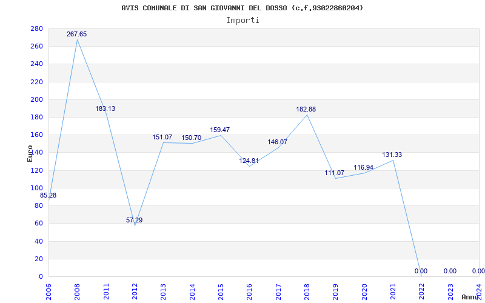The image size is (485, 303).
Task: Select the 60 y-axis tick label
Action: pyautogui.click(x=39, y=223)
